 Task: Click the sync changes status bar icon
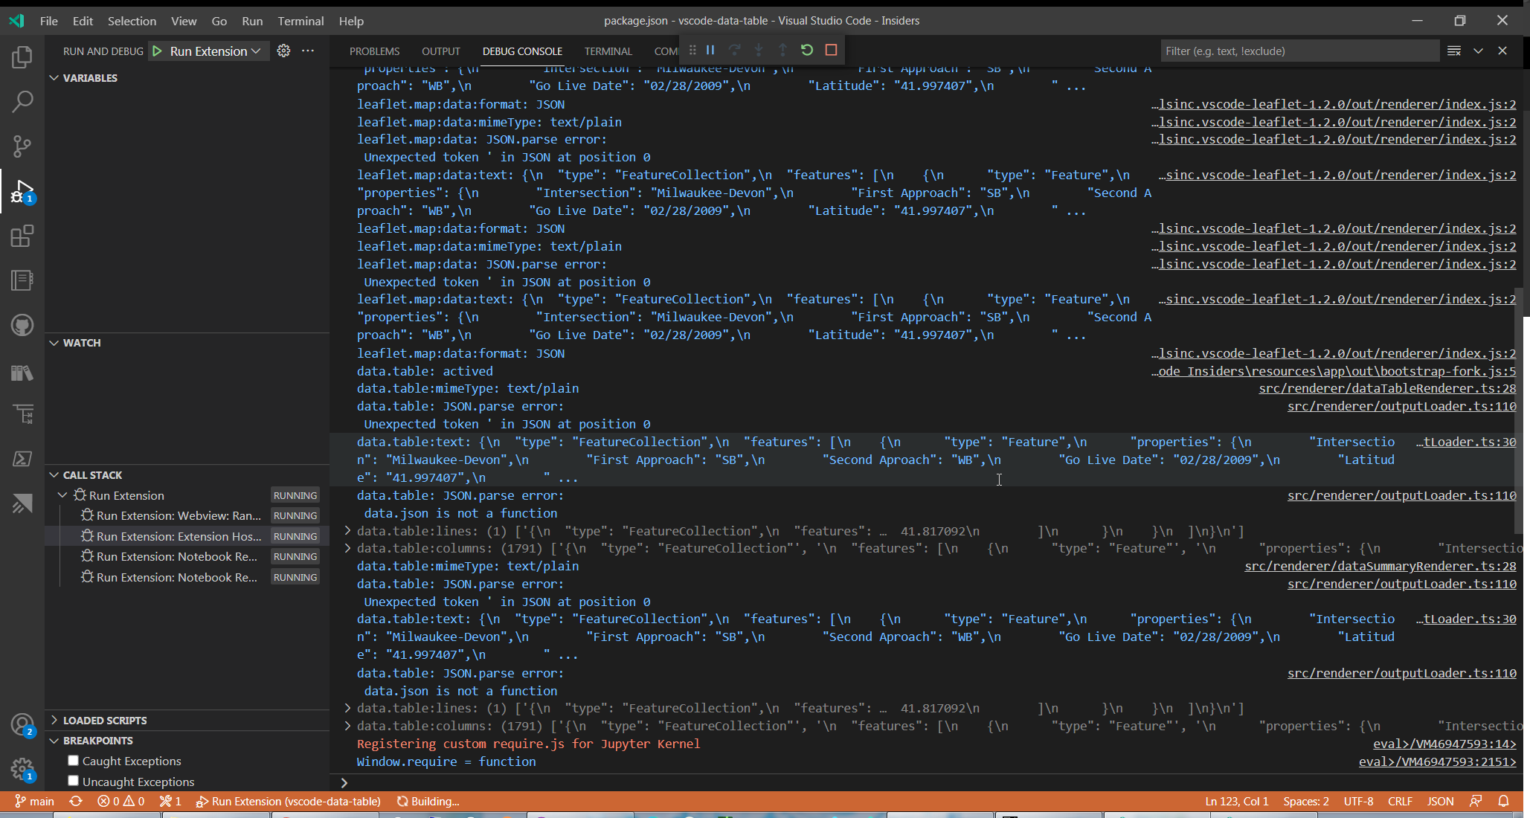tap(76, 801)
